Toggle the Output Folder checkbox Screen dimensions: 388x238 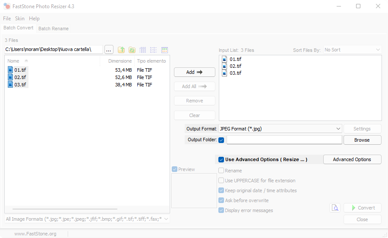[221, 140]
